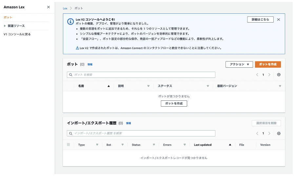
Task: Focus the インポート/エクスポート履歴 search field
Action: [141, 133]
